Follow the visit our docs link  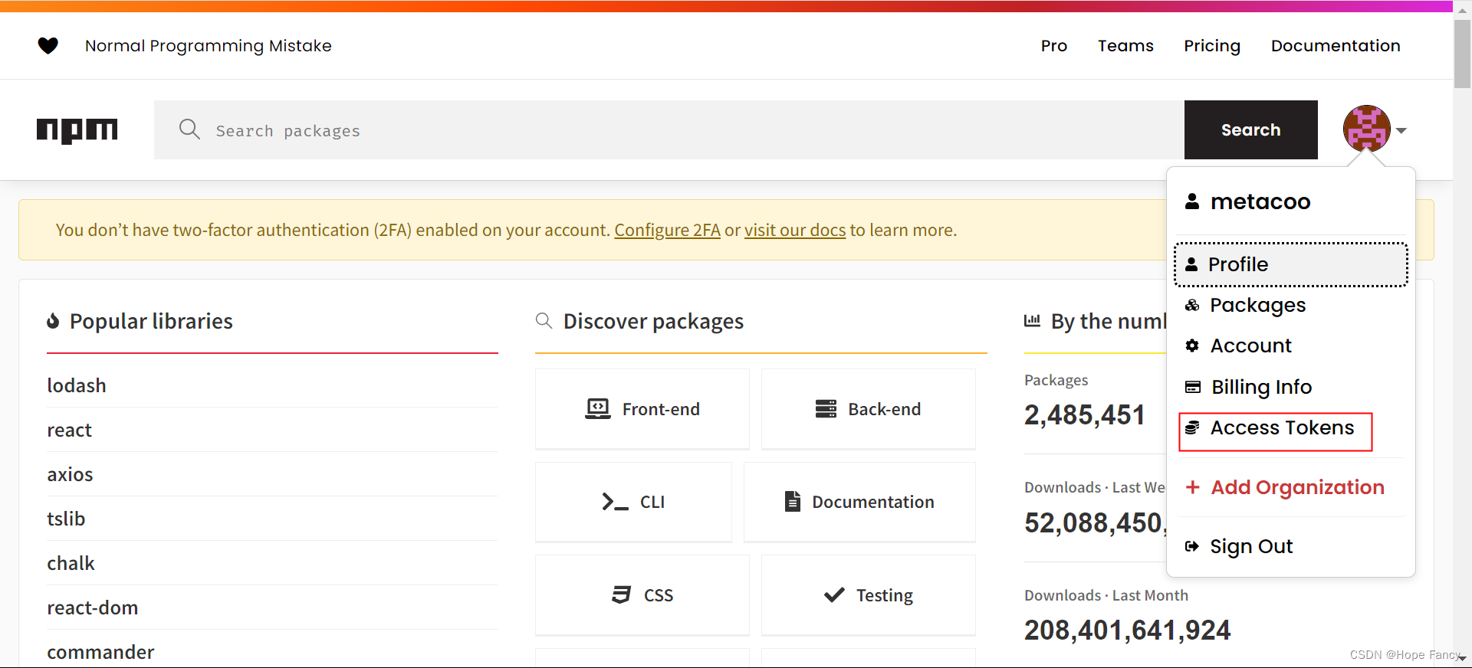[794, 230]
